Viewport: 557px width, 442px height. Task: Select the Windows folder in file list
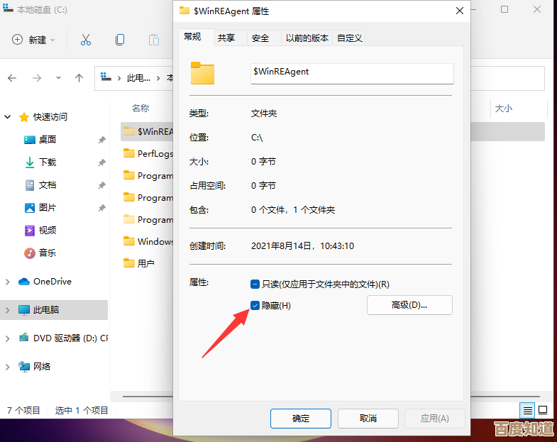(148, 242)
